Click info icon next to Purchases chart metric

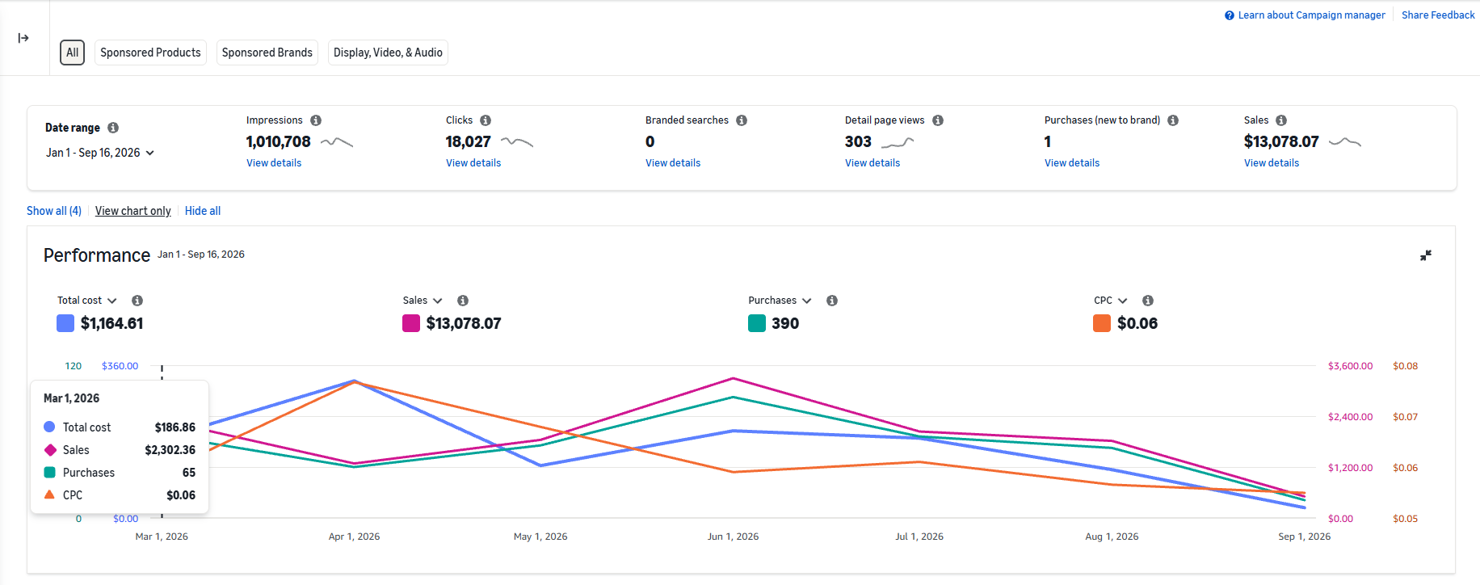pos(832,301)
